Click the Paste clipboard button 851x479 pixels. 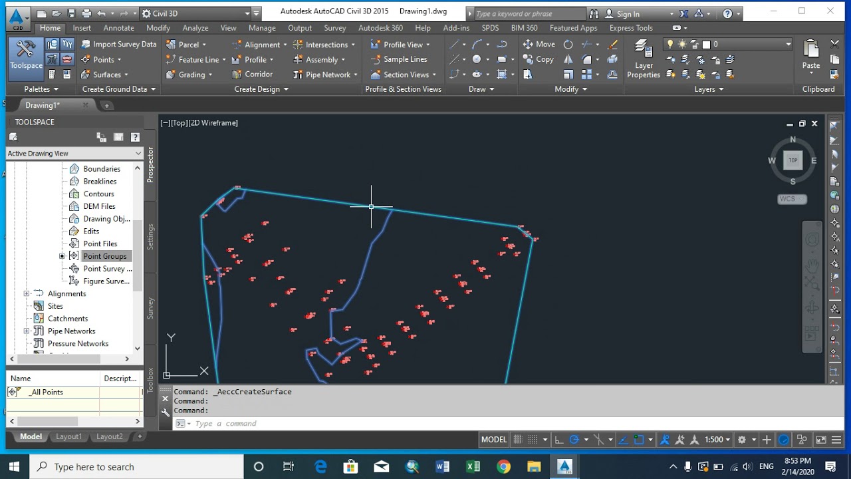coord(811,55)
